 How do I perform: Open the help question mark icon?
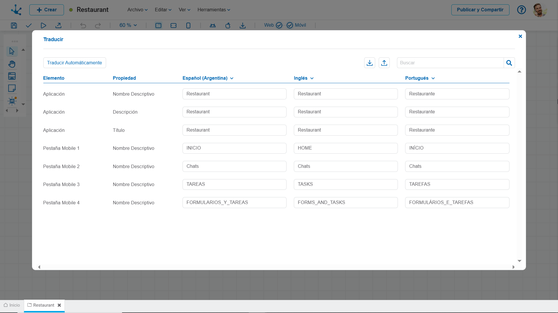pyautogui.click(x=521, y=10)
